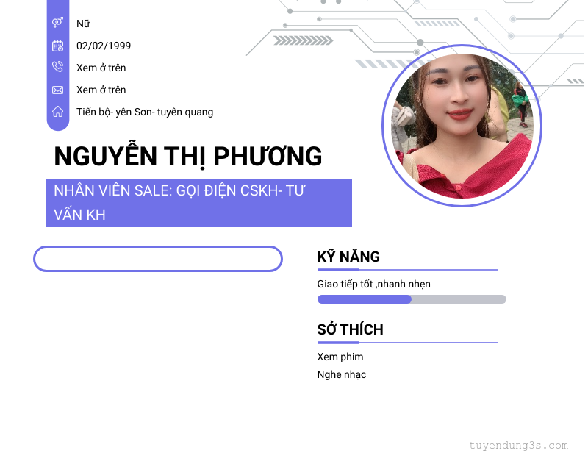Screen dimensions: 588x461
Task: Click the home address icon
Action: coord(58,112)
